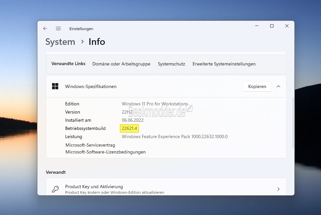The width and height of the screenshot is (321, 215).
Task: Click the Windows 11 Pro for Workstations value
Action: click(x=155, y=104)
